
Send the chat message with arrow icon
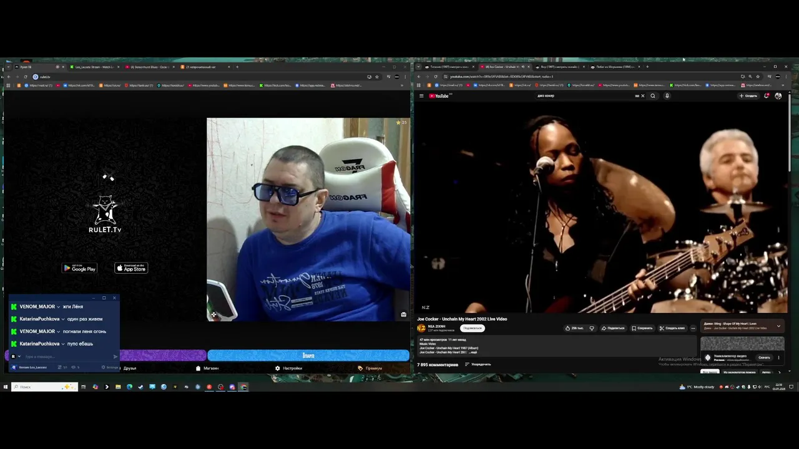point(115,357)
